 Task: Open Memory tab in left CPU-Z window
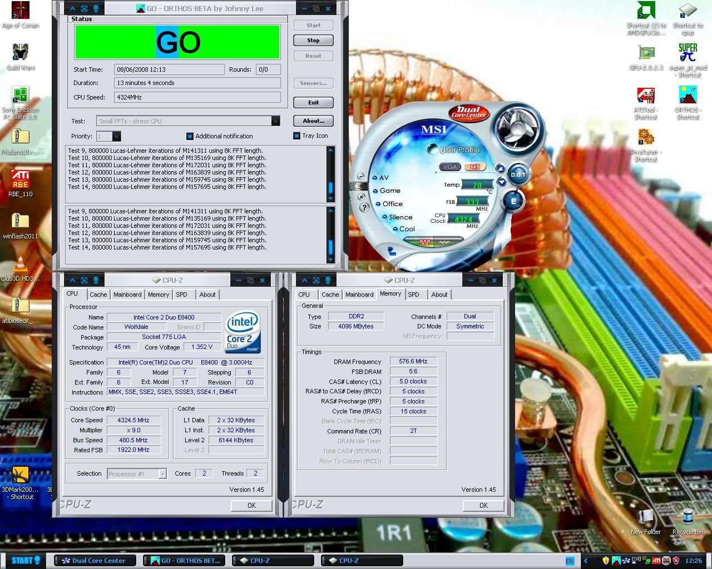tap(159, 295)
